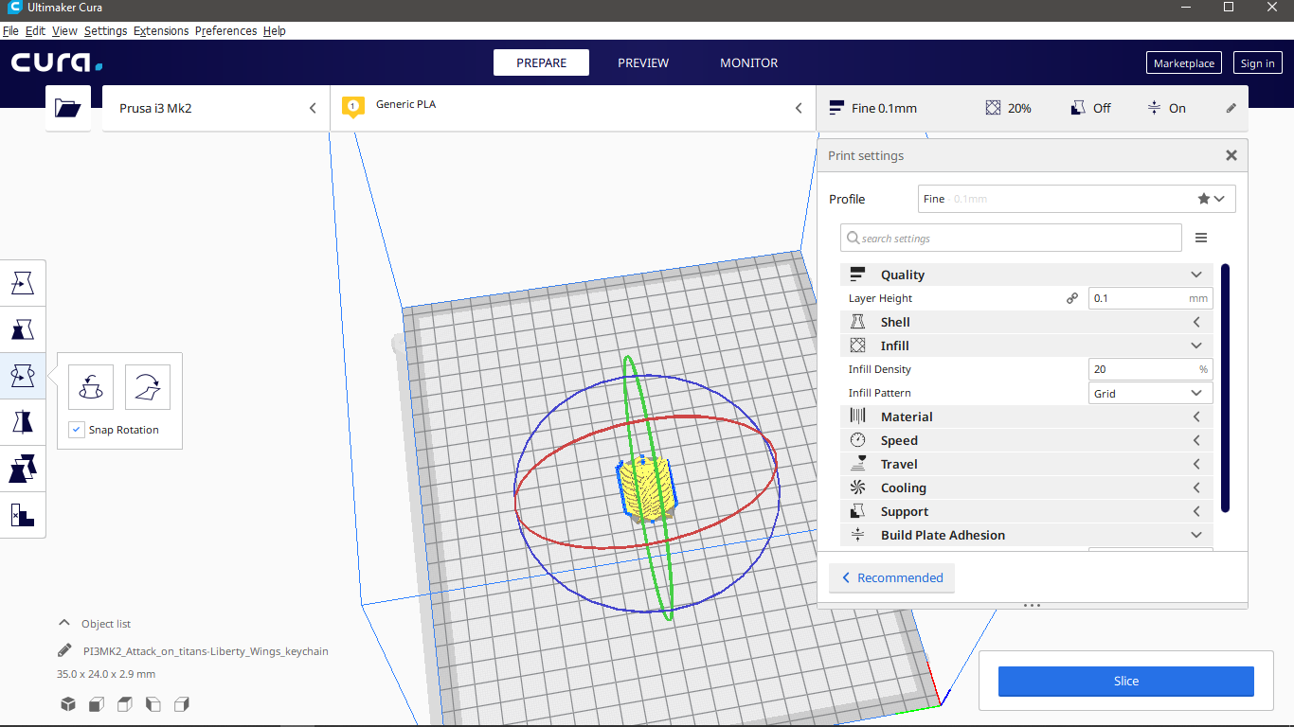This screenshot has height=727, width=1294.
Task: Click the top view cube icon
Action: (125, 703)
